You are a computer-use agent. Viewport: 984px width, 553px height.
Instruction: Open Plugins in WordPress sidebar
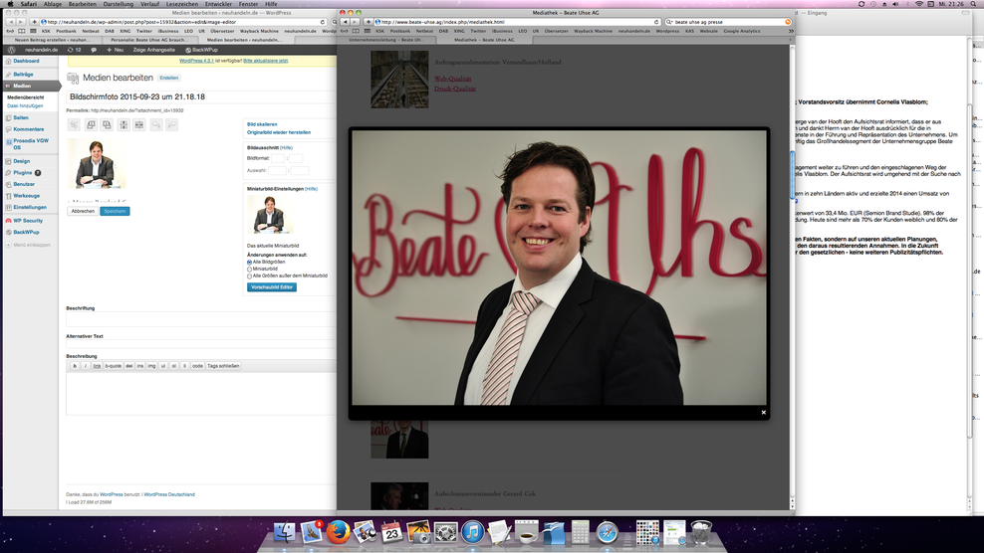[23, 172]
